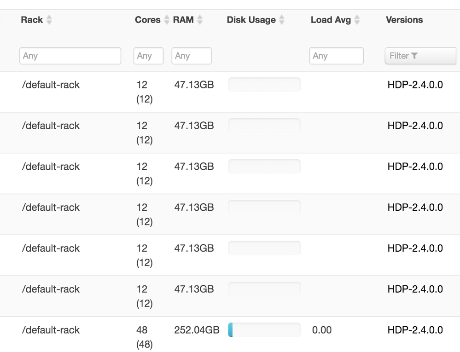
Task: Click the disk usage bar of 252.04GB host
Action: [x=264, y=330]
